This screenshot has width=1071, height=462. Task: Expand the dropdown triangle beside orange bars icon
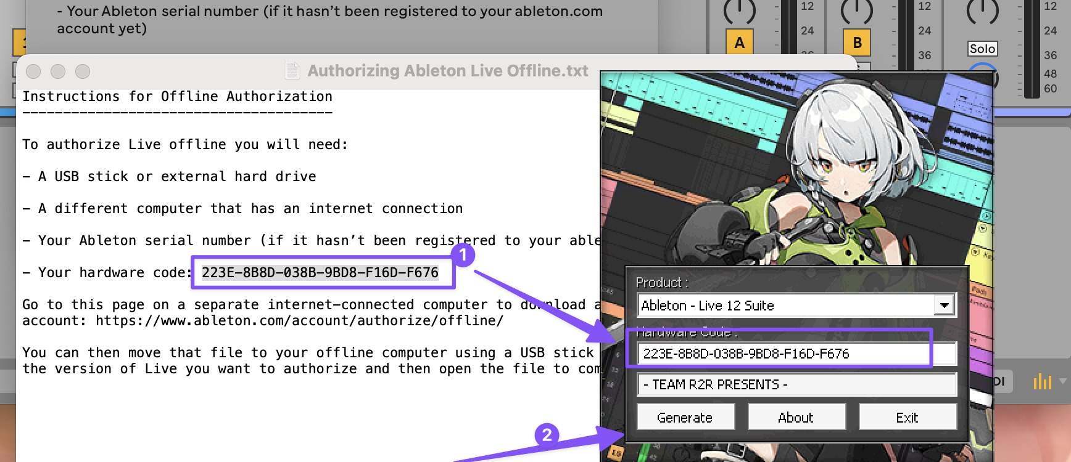tap(1062, 382)
